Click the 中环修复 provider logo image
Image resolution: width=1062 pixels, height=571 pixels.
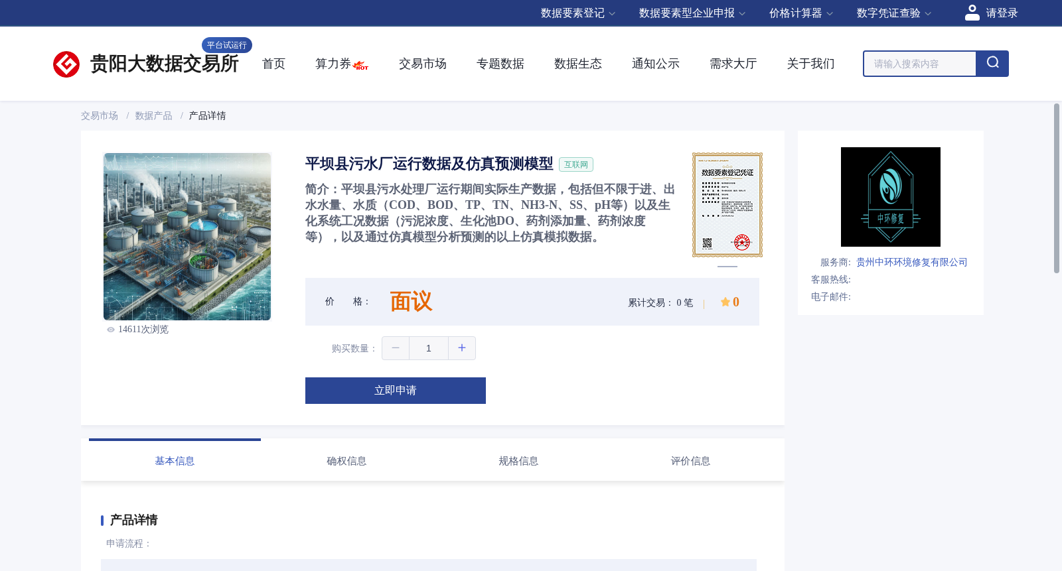891,197
